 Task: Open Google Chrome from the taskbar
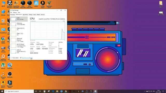pos(66,91)
